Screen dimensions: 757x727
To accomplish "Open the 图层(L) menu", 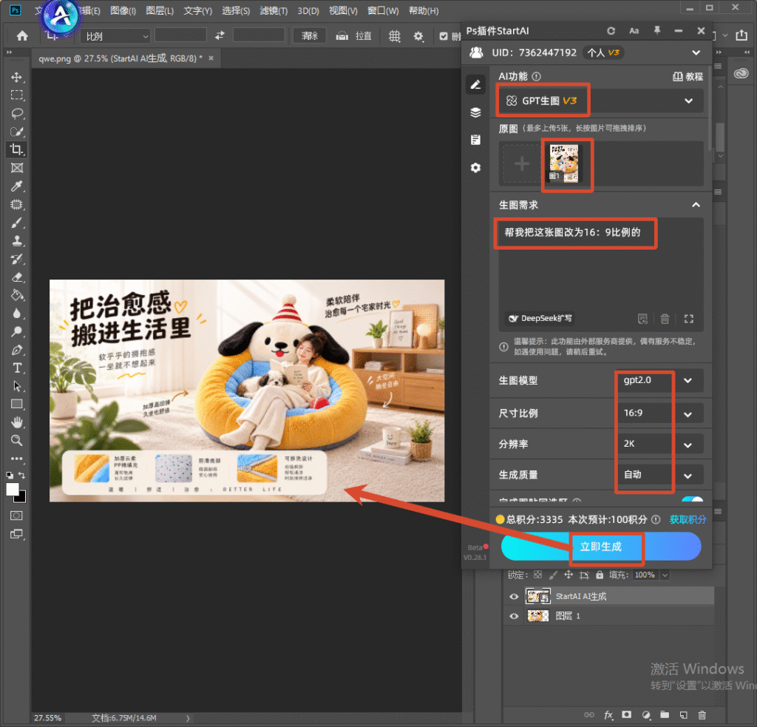I will (x=160, y=10).
